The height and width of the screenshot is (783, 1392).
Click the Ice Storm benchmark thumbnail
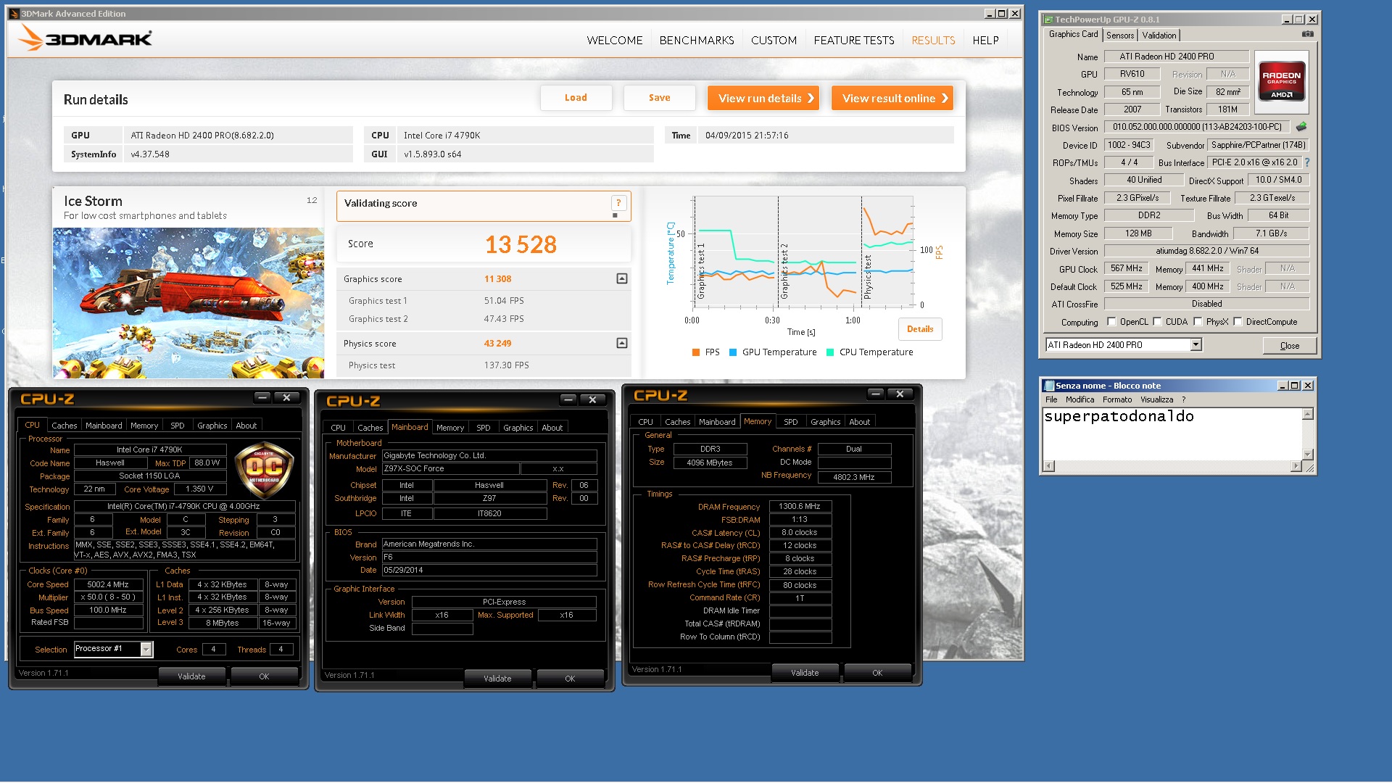188,302
